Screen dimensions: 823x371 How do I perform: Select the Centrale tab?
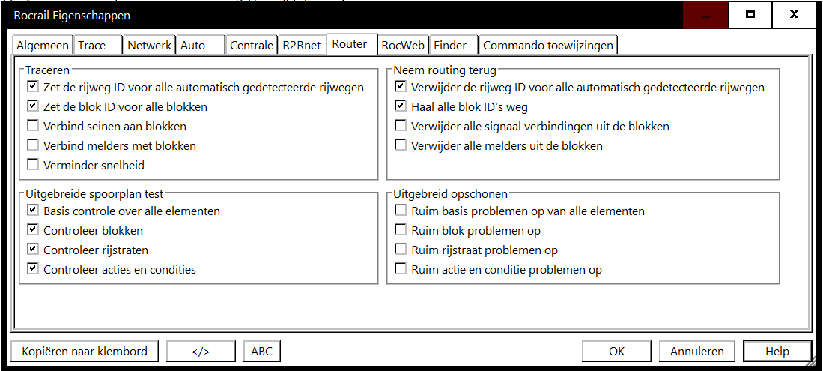(x=251, y=46)
